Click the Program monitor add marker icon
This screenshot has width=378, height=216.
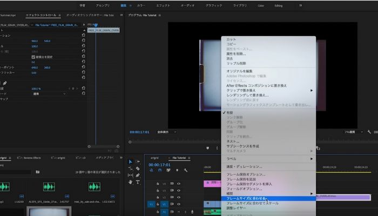click(207, 148)
